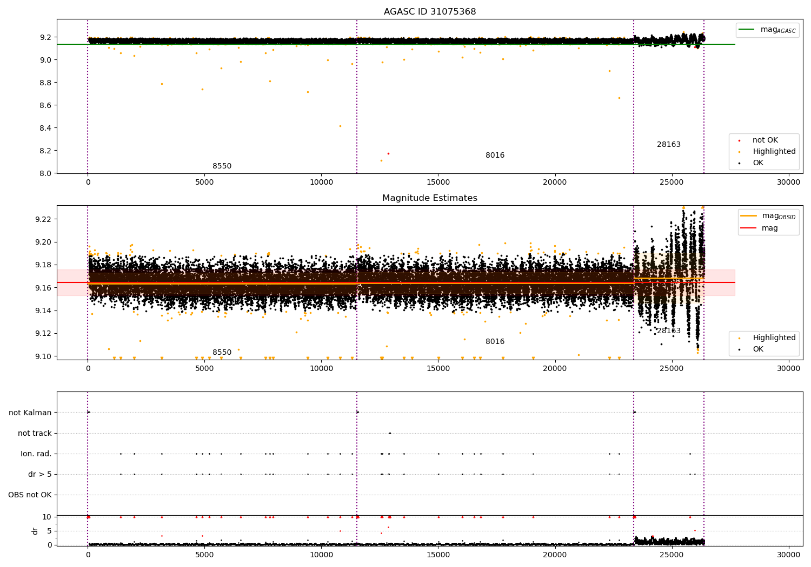This screenshot has width=811, height=567.
Task: Click the 9.22 y-axis tick label
Action: pos(43,219)
